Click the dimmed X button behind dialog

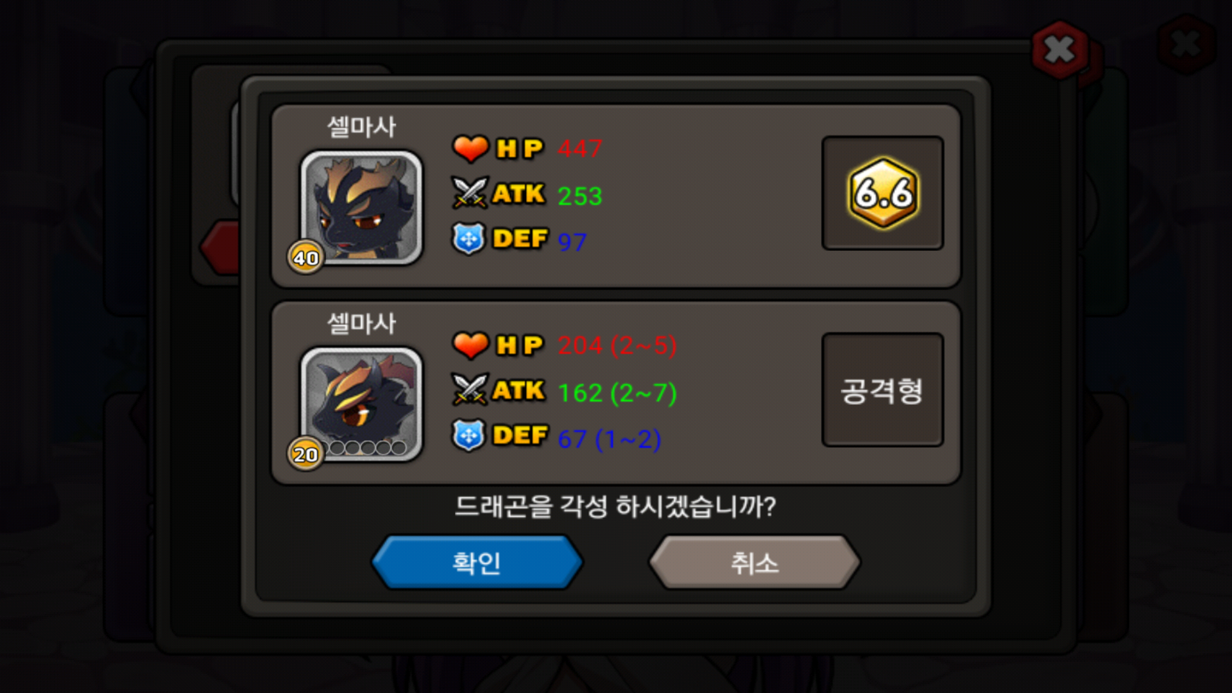1186,44
